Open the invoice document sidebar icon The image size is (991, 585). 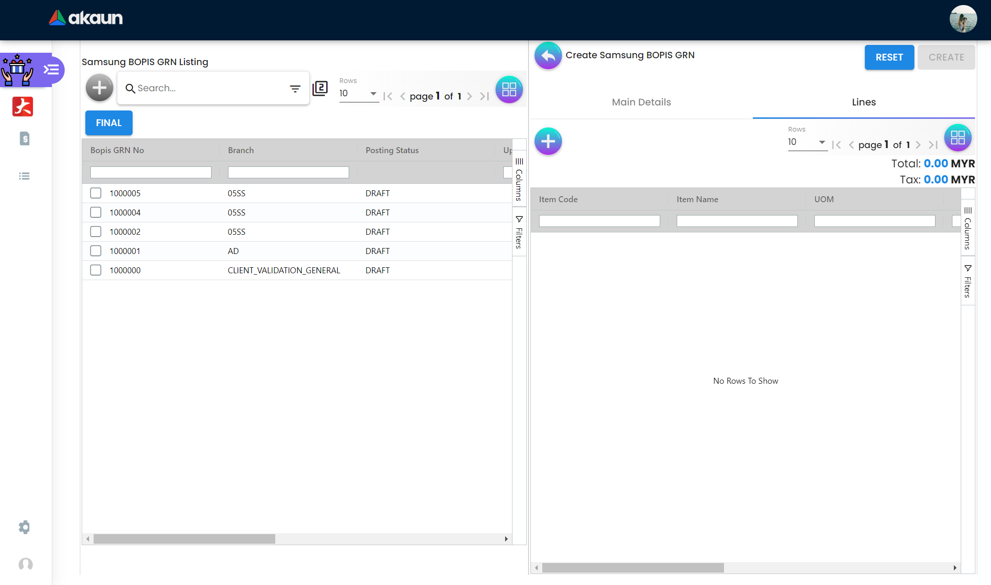(25, 138)
